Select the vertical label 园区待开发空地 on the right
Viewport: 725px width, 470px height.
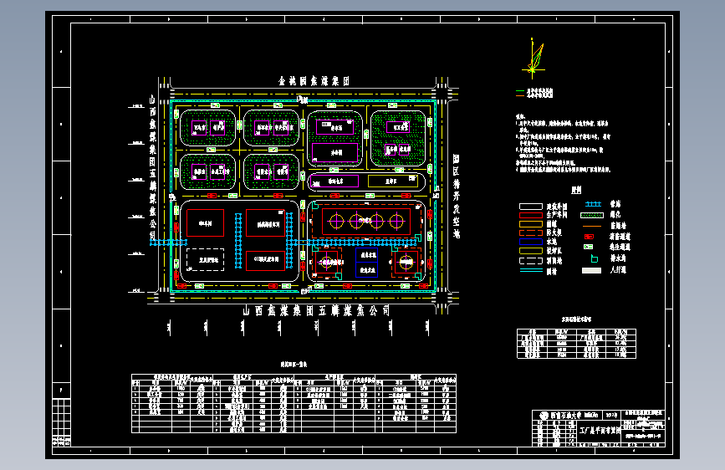point(457,197)
